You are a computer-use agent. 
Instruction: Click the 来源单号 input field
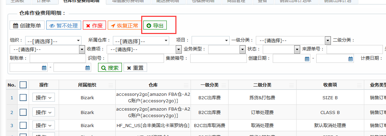355,49
